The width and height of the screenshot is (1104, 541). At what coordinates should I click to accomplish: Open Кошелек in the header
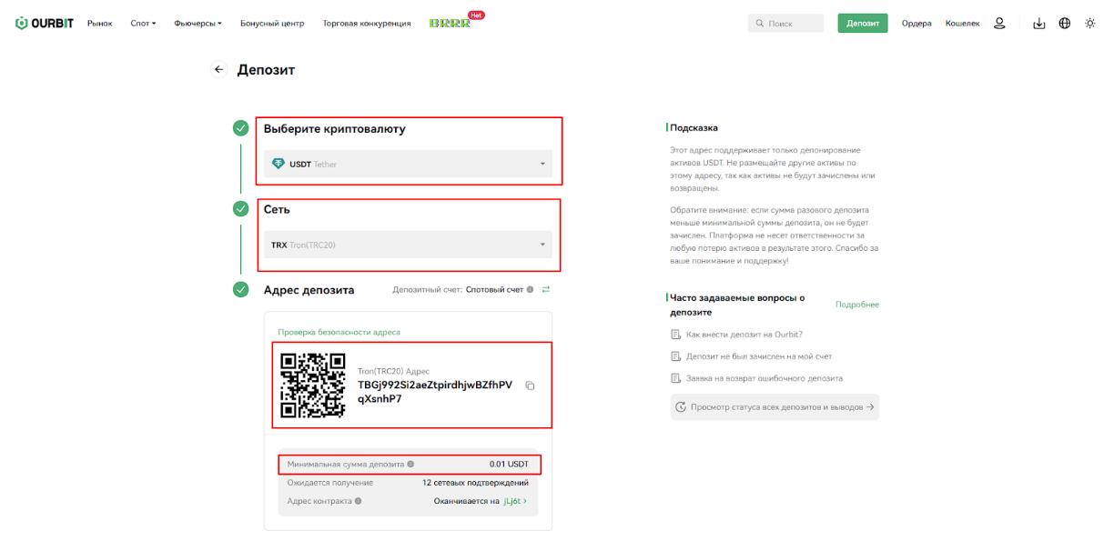point(963,24)
